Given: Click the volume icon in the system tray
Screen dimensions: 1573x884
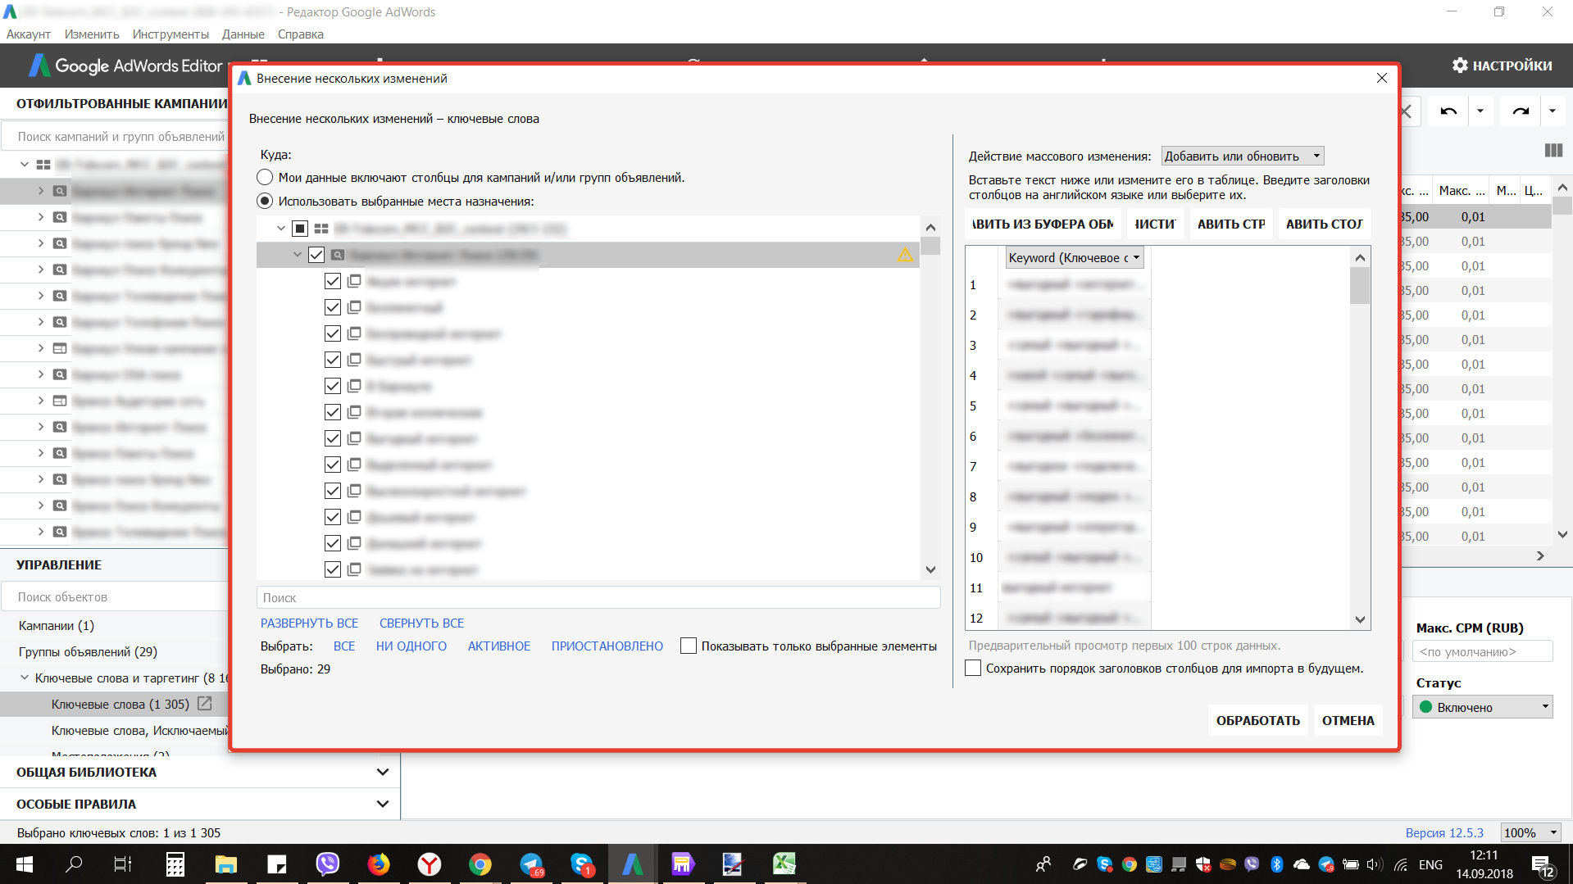Looking at the screenshot, I should click(1375, 864).
